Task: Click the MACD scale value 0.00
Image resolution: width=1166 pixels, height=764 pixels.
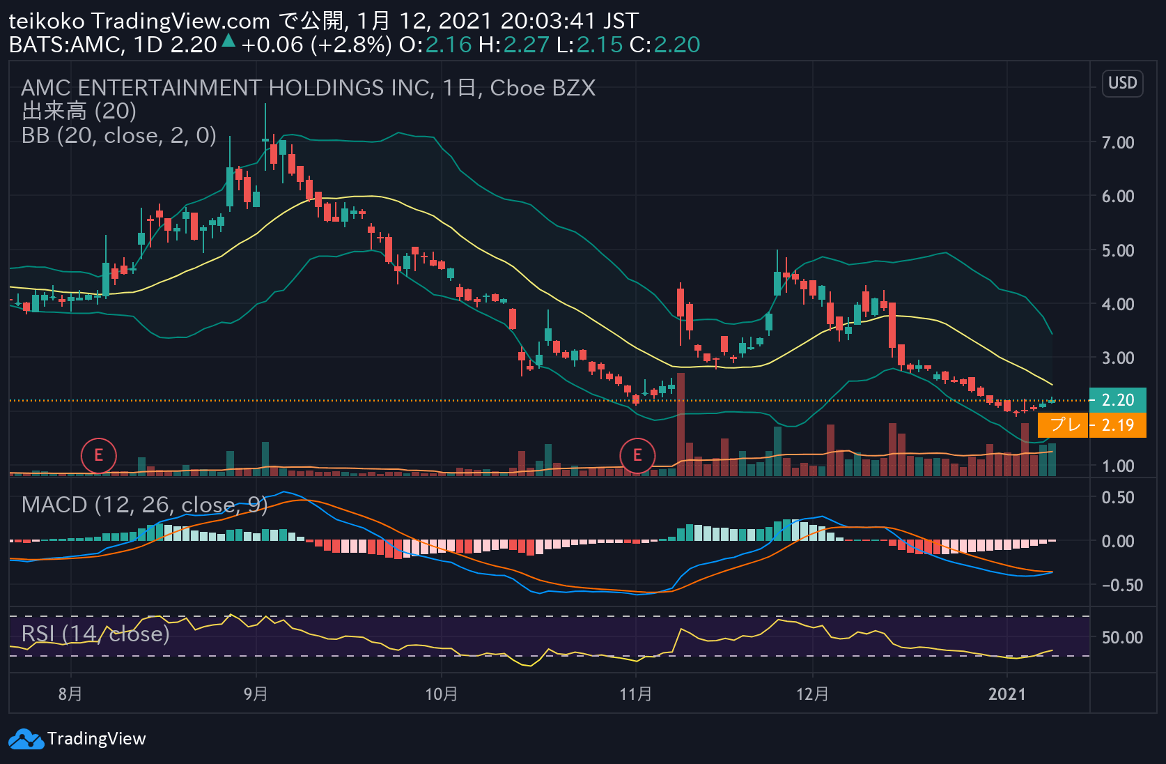Action: 1118,541
